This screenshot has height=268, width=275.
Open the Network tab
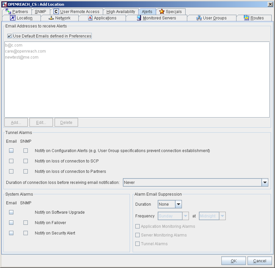pyautogui.click(x=60, y=18)
